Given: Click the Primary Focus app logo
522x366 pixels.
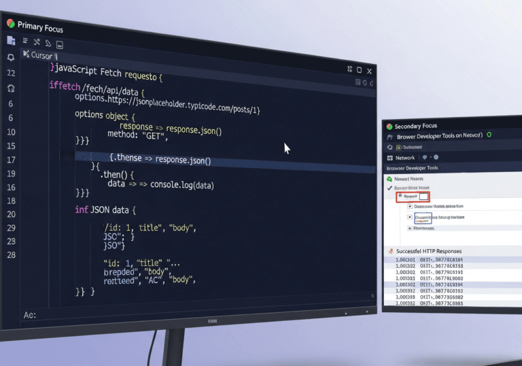Looking at the screenshot, I should coord(11,23).
